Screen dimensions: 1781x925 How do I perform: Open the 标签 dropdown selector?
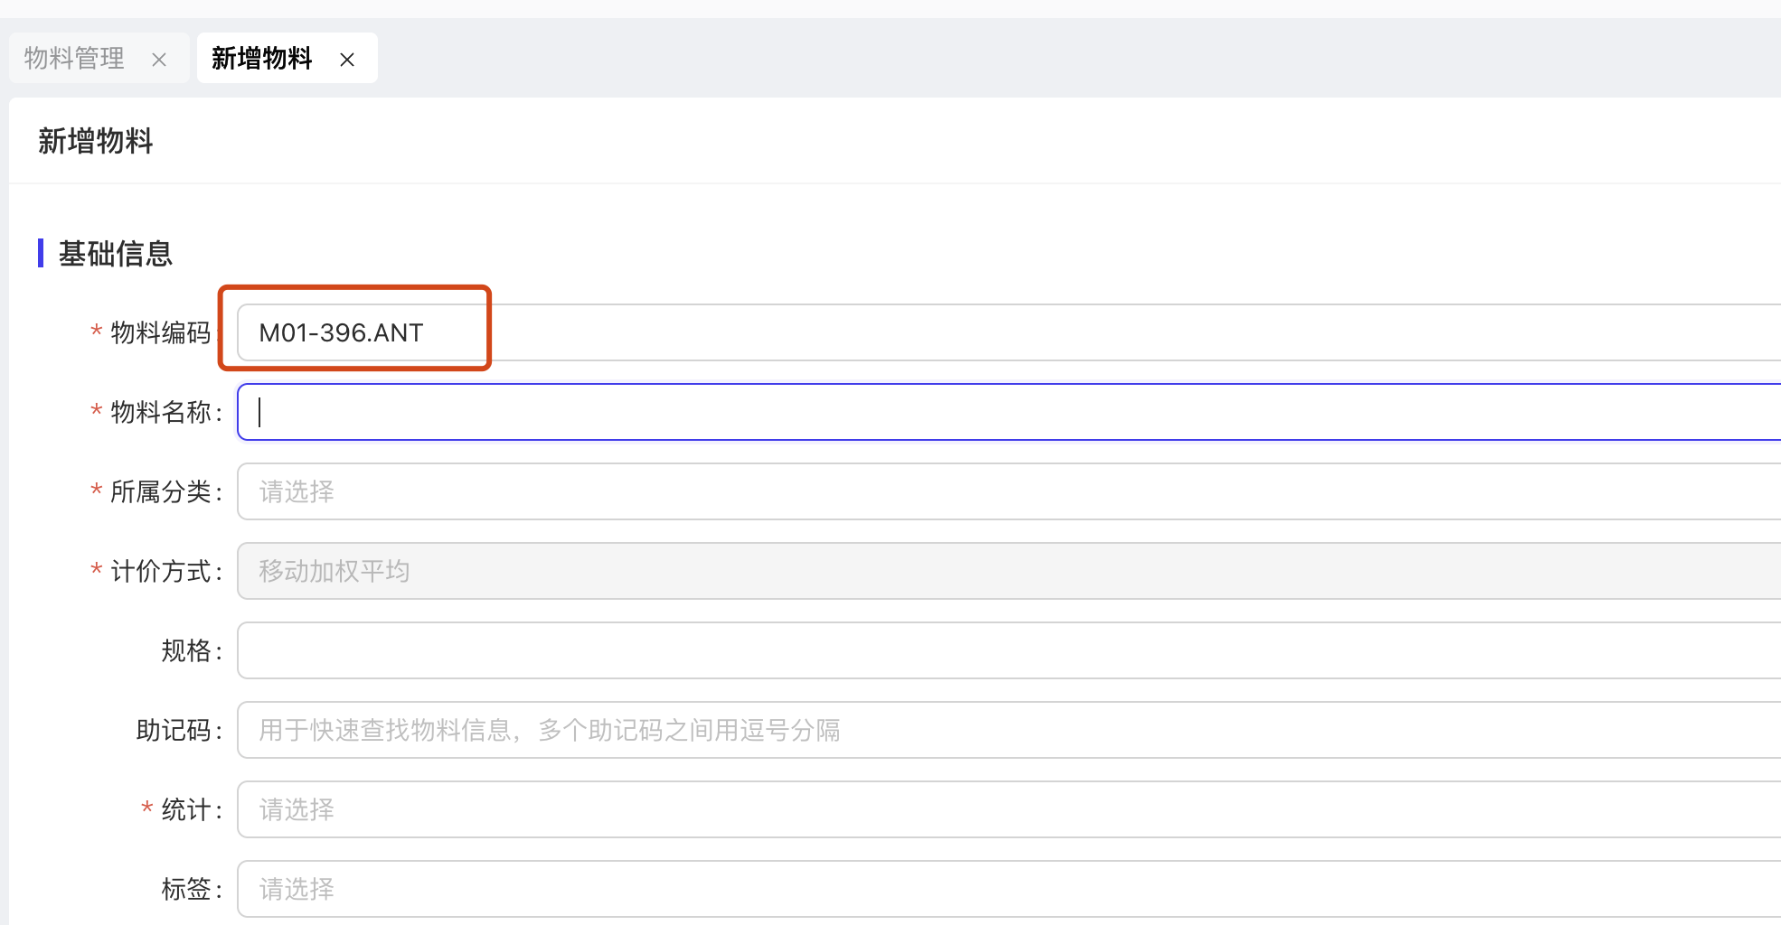[x=994, y=889]
